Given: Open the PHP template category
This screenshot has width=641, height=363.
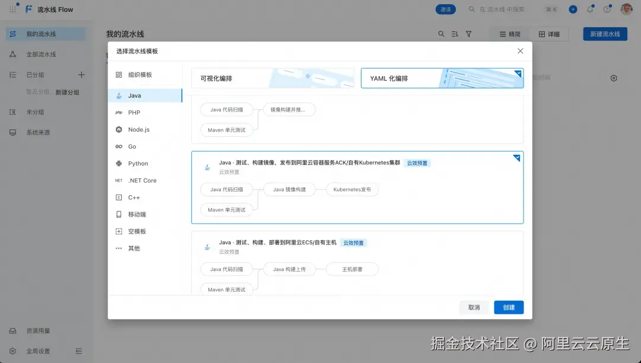Looking at the screenshot, I should [137, 112].
